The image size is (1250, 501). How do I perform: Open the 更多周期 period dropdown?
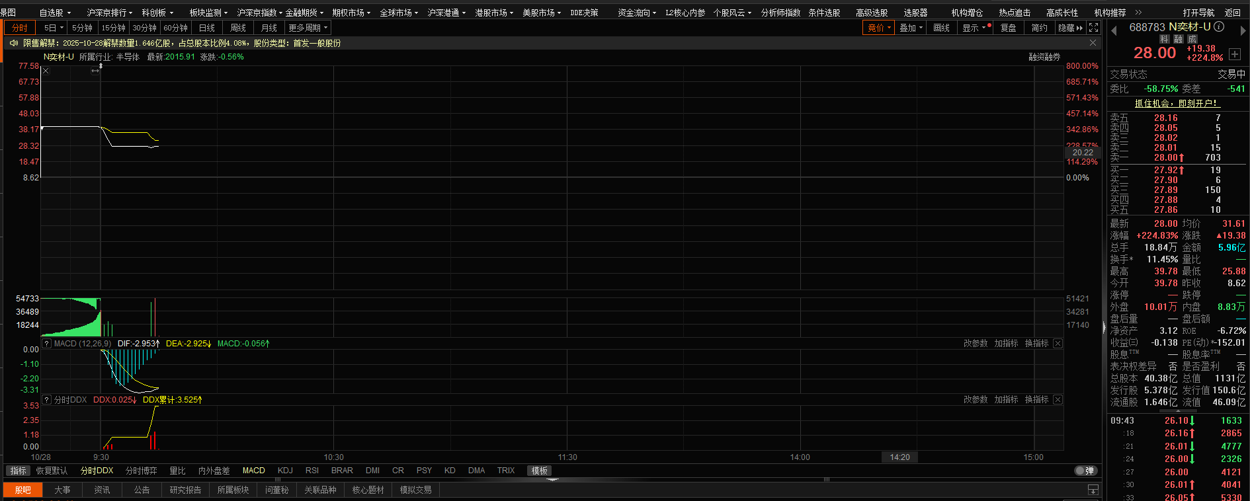[x=308, y=28]
